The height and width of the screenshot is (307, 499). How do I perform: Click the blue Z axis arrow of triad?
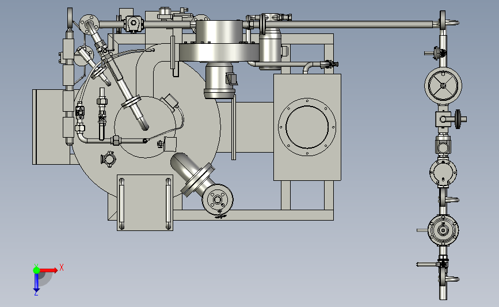pos(36,283)
